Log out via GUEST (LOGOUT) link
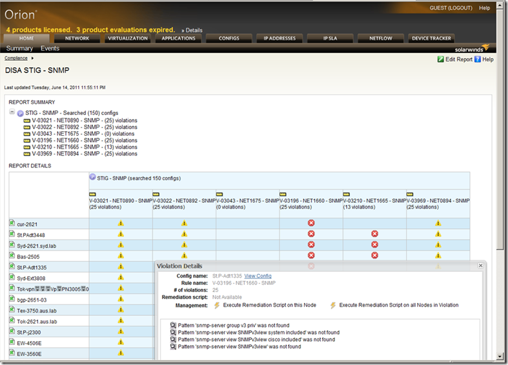Image resolution: width=508 pixels, height=365 pixels. [451, 8]
